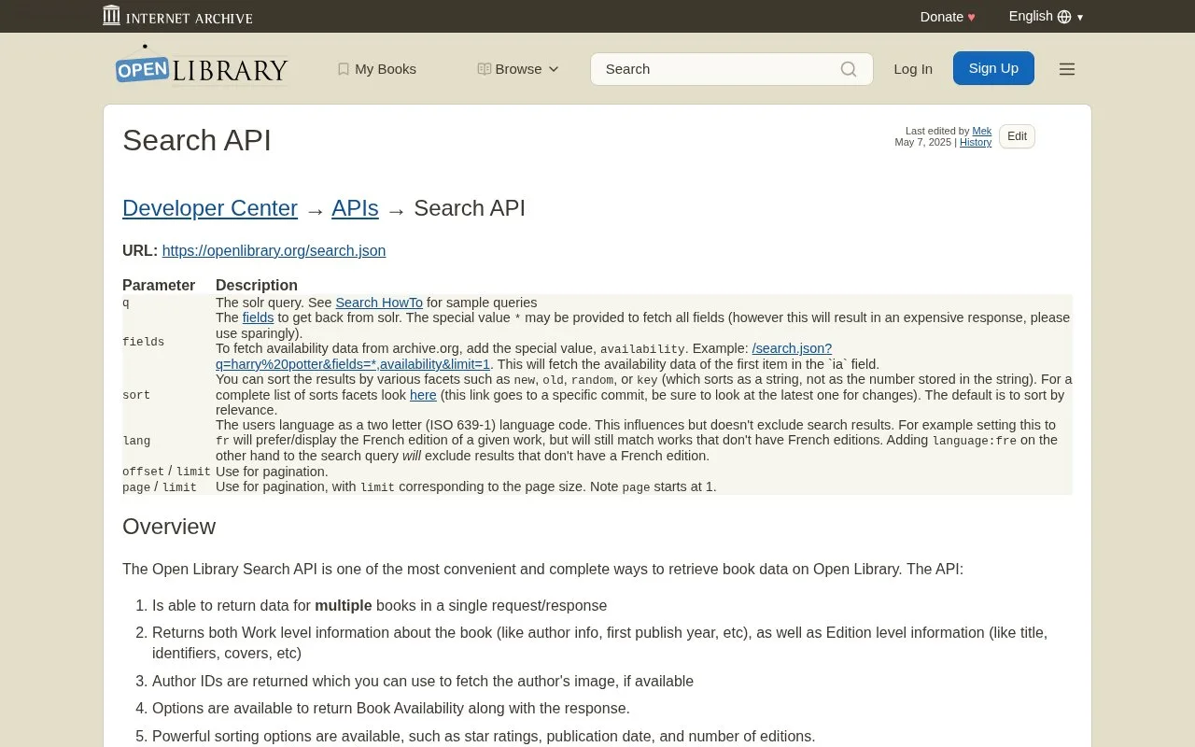Open the English language dropdown
The height and width of the screenshot is (747, 1195).
1046,16
